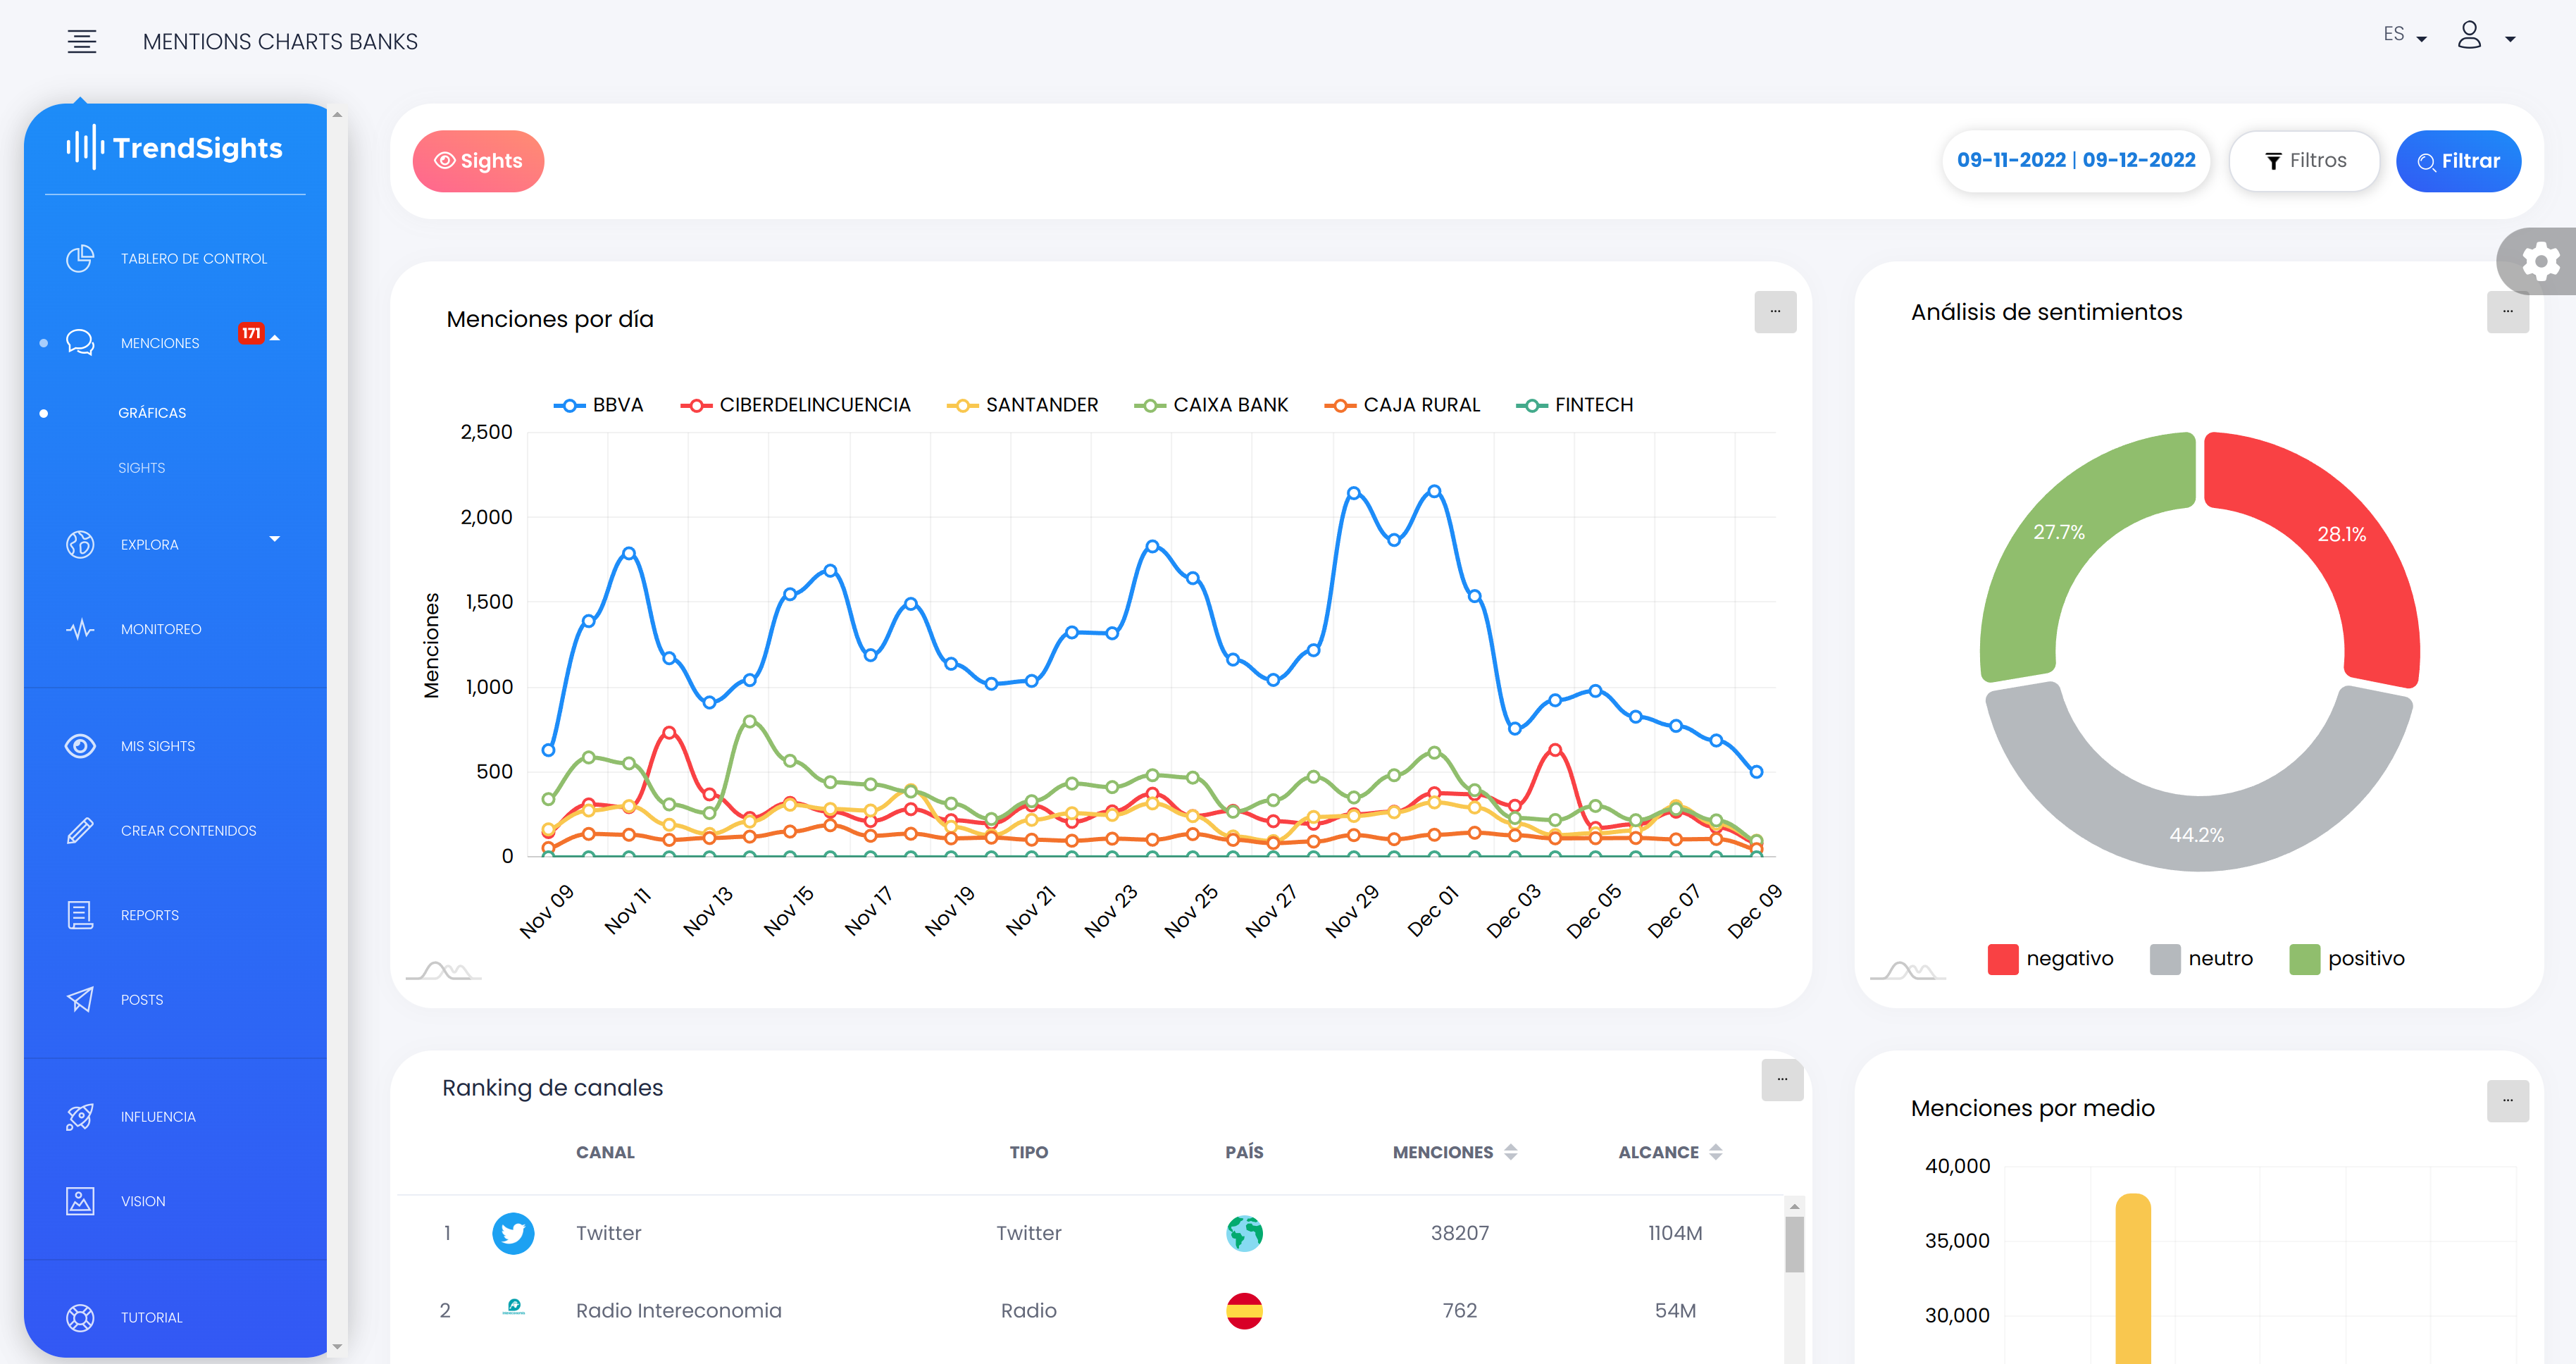Select Gráficas submenu item
The width and height of the screenshot is (2576, 1364).
[152, 413]
